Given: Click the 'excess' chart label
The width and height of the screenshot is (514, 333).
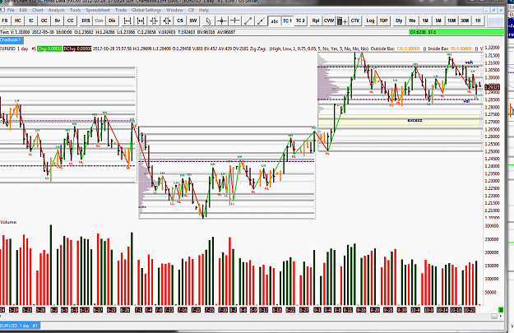Looking at the screenshot, I should [414, 120].
